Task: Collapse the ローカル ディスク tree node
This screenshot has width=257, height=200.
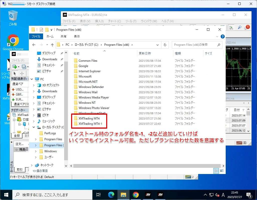Action: click(x=34, y=127)
